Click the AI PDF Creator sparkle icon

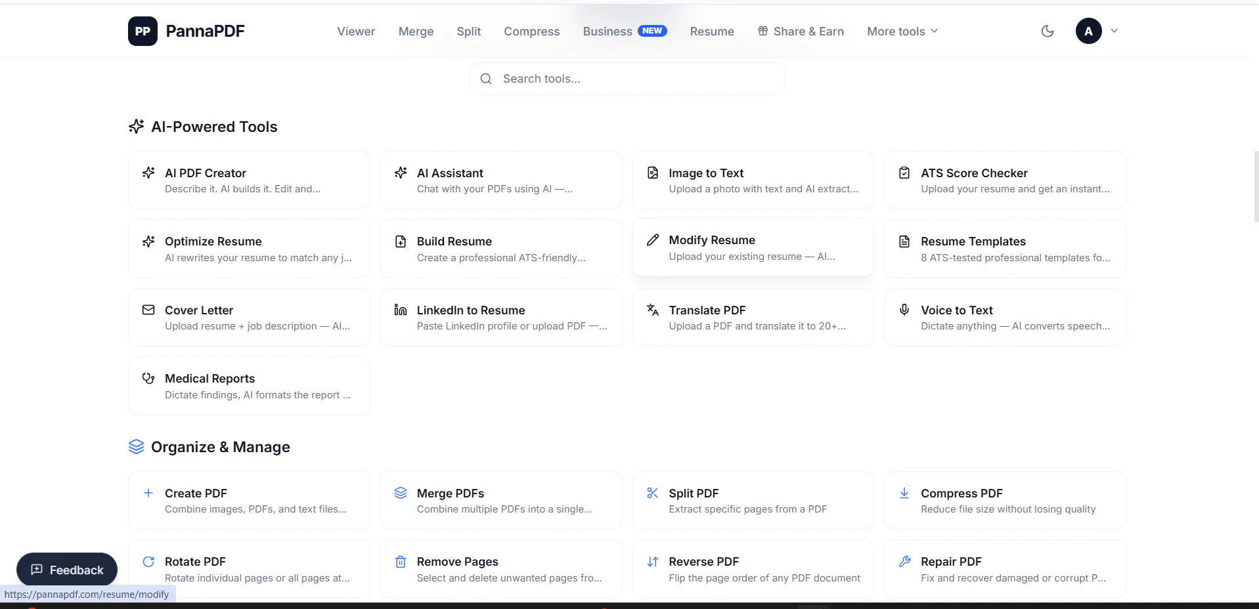(148, 173)
